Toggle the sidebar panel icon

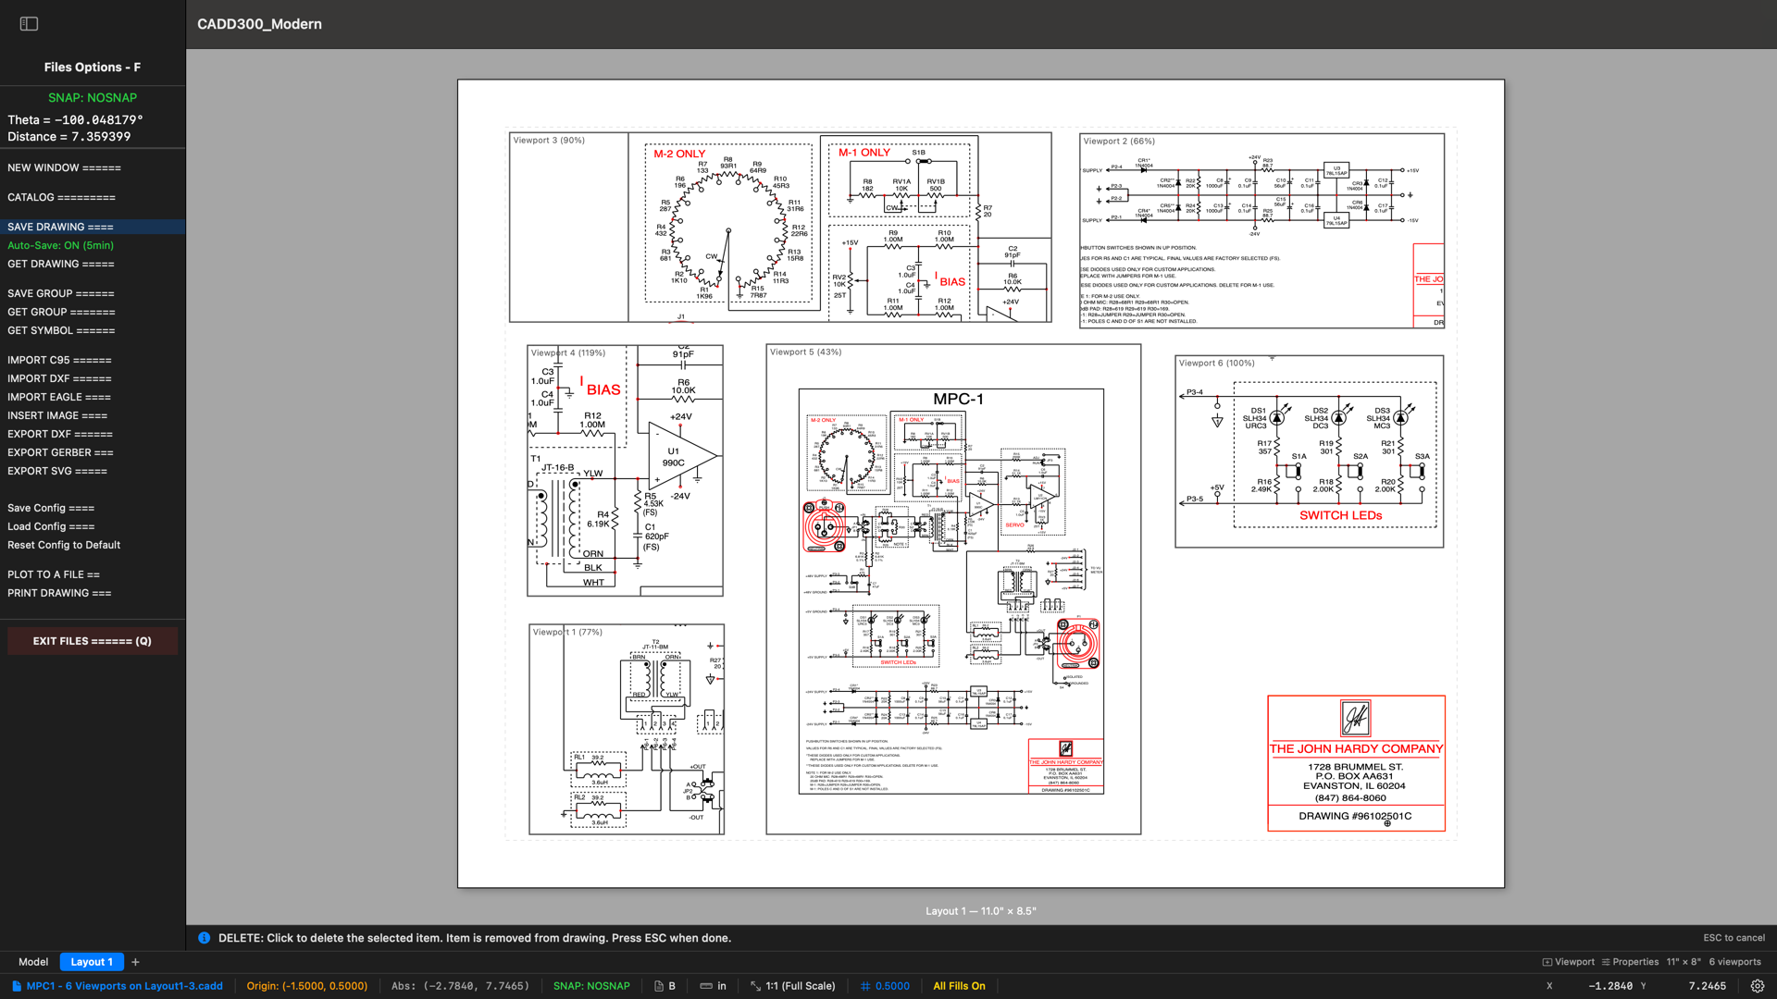pos(29,24)
